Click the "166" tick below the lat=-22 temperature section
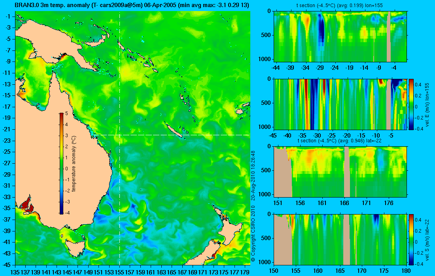Screen dimensions: 435x276 click(344, 203)
